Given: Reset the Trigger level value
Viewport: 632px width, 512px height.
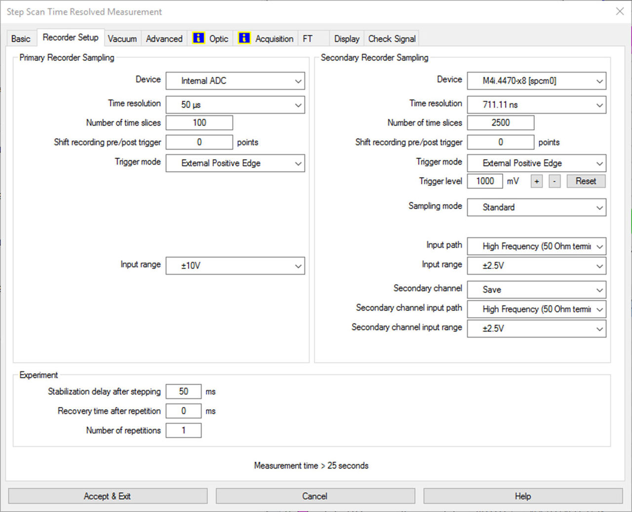Looking at the screenshot, I should point(586,181).
